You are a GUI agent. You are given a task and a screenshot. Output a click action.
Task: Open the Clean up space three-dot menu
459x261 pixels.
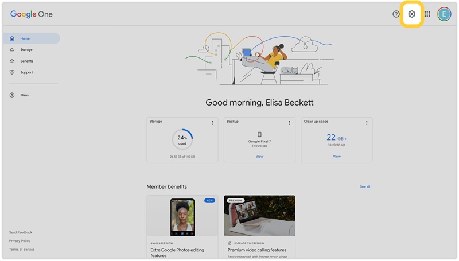[367, 123]
